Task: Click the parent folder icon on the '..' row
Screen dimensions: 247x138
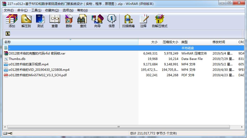Action: pyautogui.click(x=6, y=48)
